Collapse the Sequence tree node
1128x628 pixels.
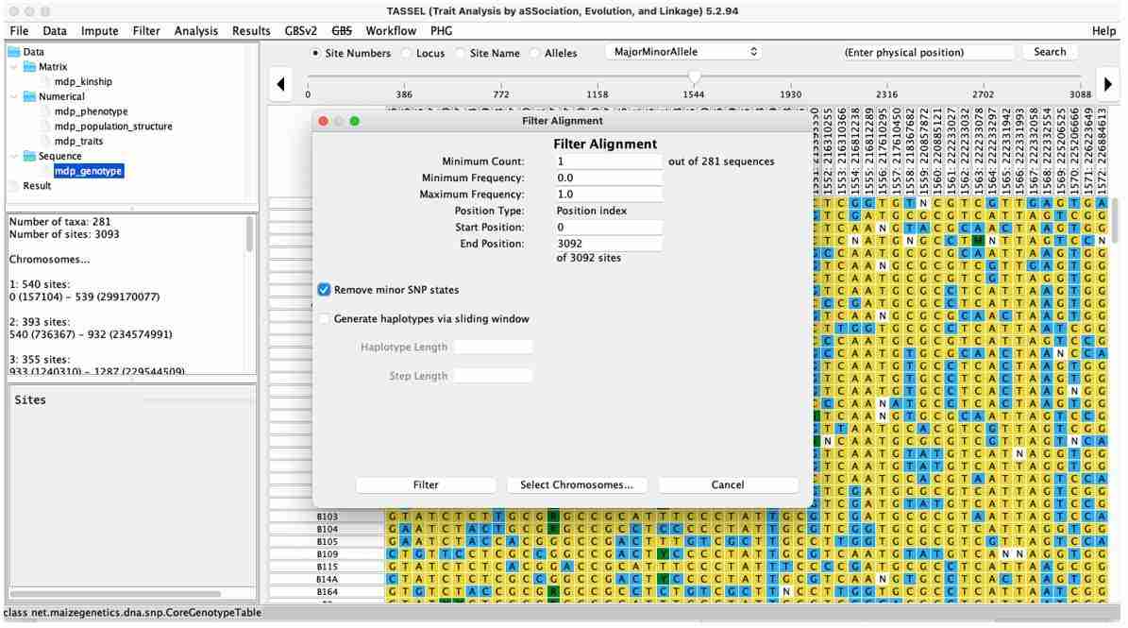[13, 156]
